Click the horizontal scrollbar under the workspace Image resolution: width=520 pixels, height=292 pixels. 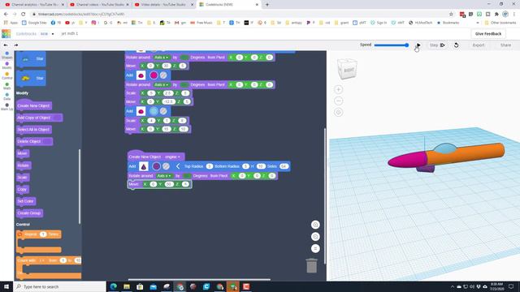click(199, 279)
